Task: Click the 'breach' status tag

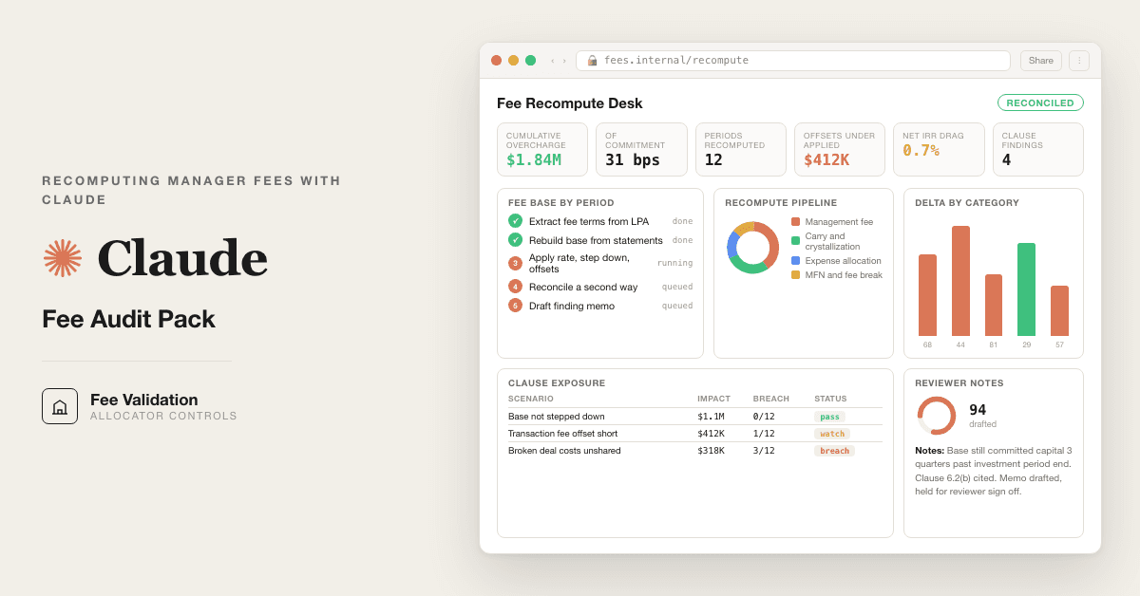Action: [x=834, y=451]
